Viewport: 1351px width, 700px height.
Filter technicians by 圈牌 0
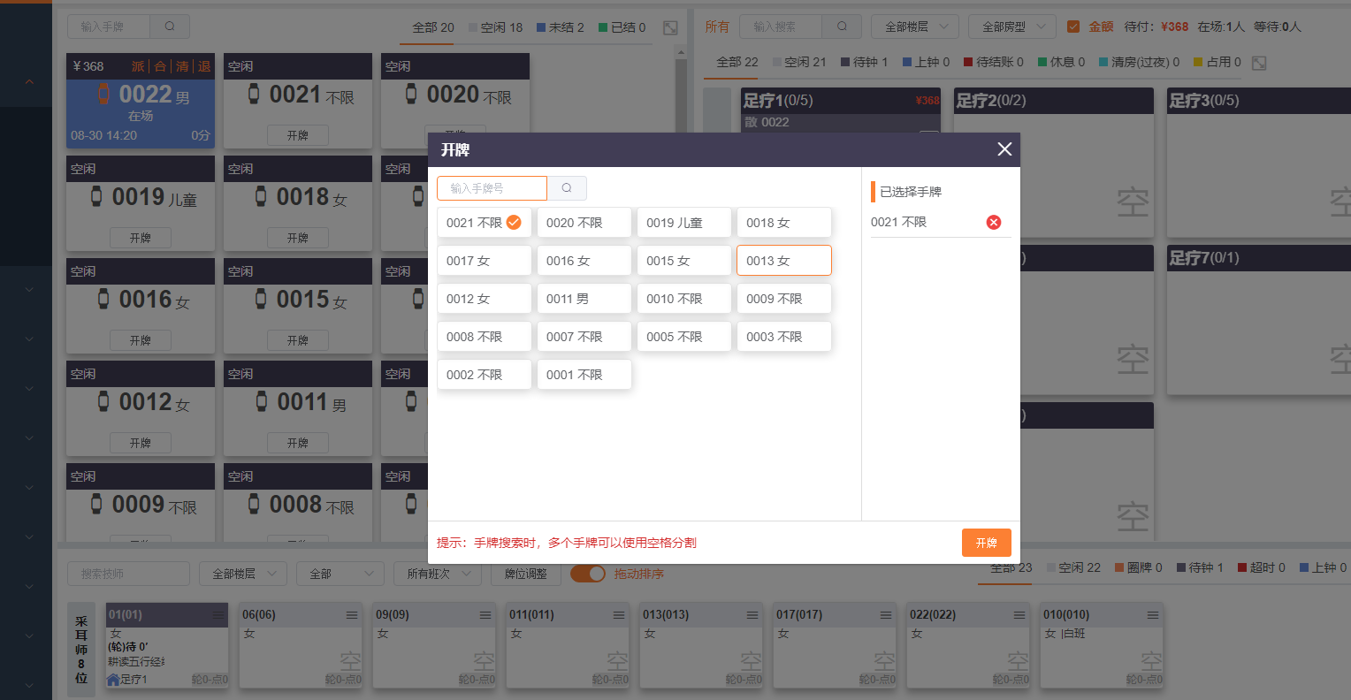1139,567
